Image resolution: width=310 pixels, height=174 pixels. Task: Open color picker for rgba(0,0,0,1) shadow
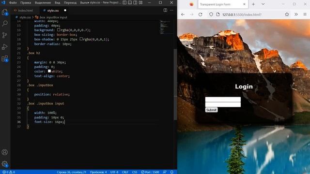pyautogui.click(x=81, y=39)
